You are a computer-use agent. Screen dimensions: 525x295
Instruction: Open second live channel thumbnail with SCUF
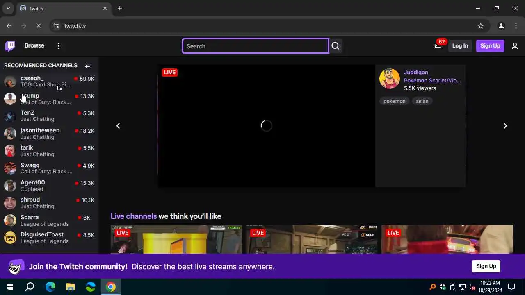[312, 239]
